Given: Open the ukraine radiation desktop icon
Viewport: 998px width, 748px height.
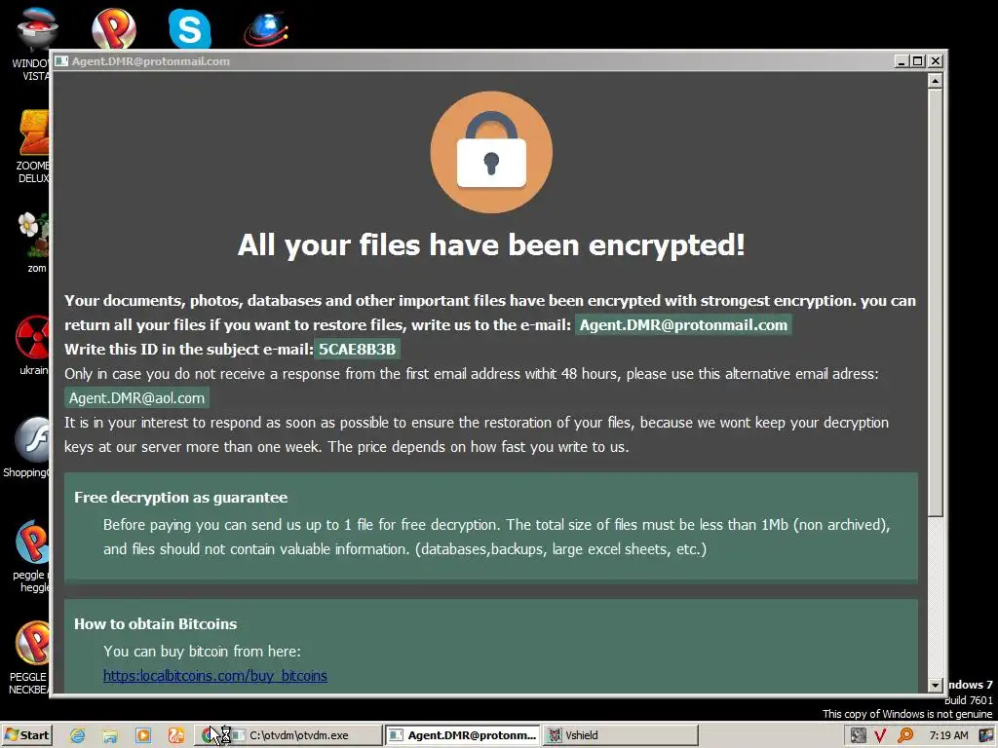Looking at the screenshot, I should 32,346.
